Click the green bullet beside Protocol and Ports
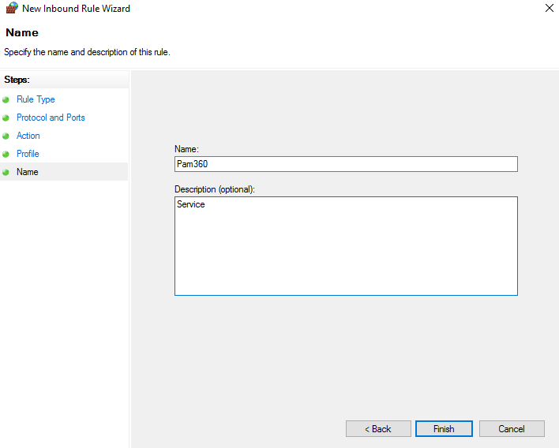The image size is (559, 448). click(x=6, y=118)
